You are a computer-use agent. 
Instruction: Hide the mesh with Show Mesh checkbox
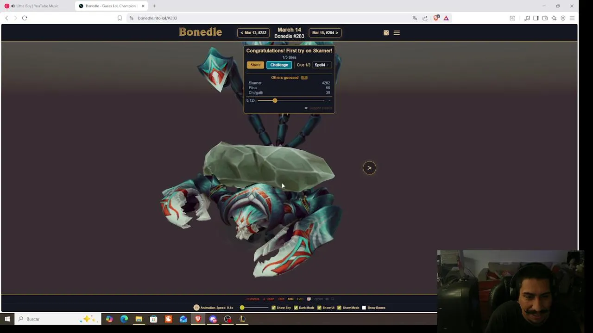(340, 308)
